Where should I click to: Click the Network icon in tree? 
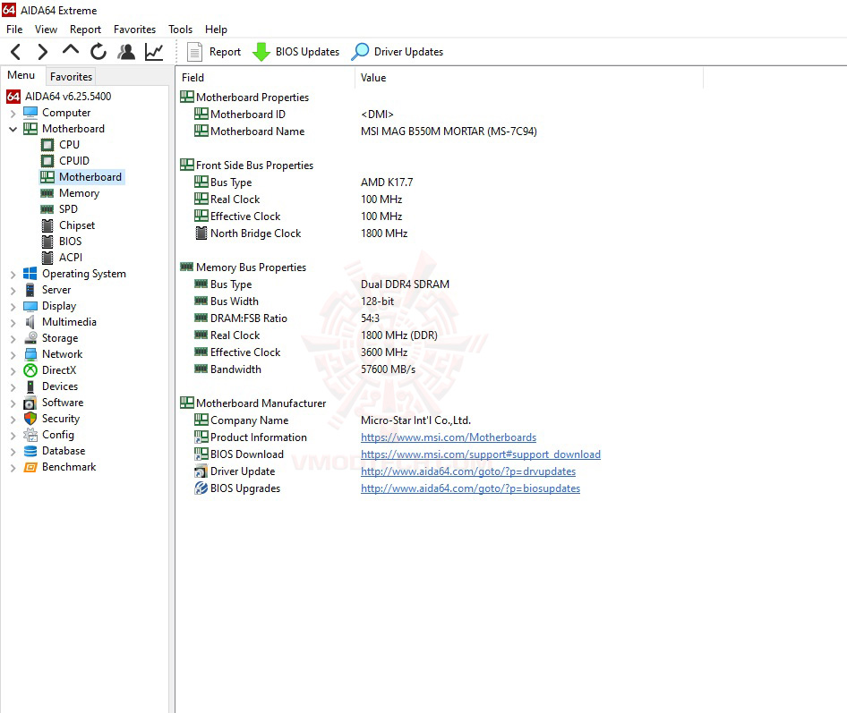pyautogui.click(x=30, y=354)
